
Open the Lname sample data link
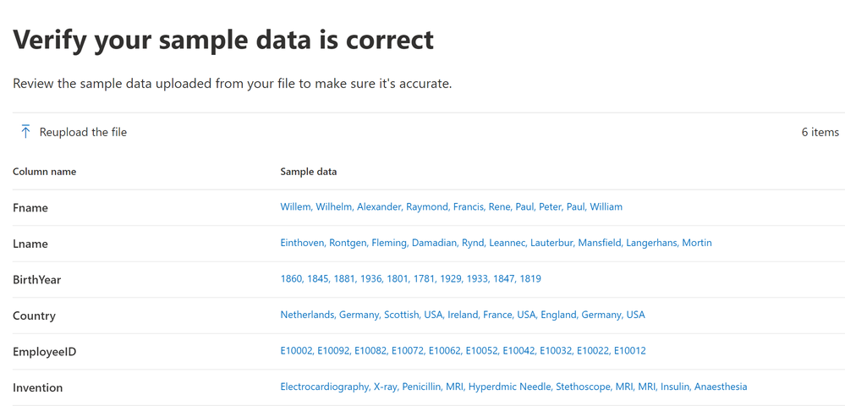496,243
